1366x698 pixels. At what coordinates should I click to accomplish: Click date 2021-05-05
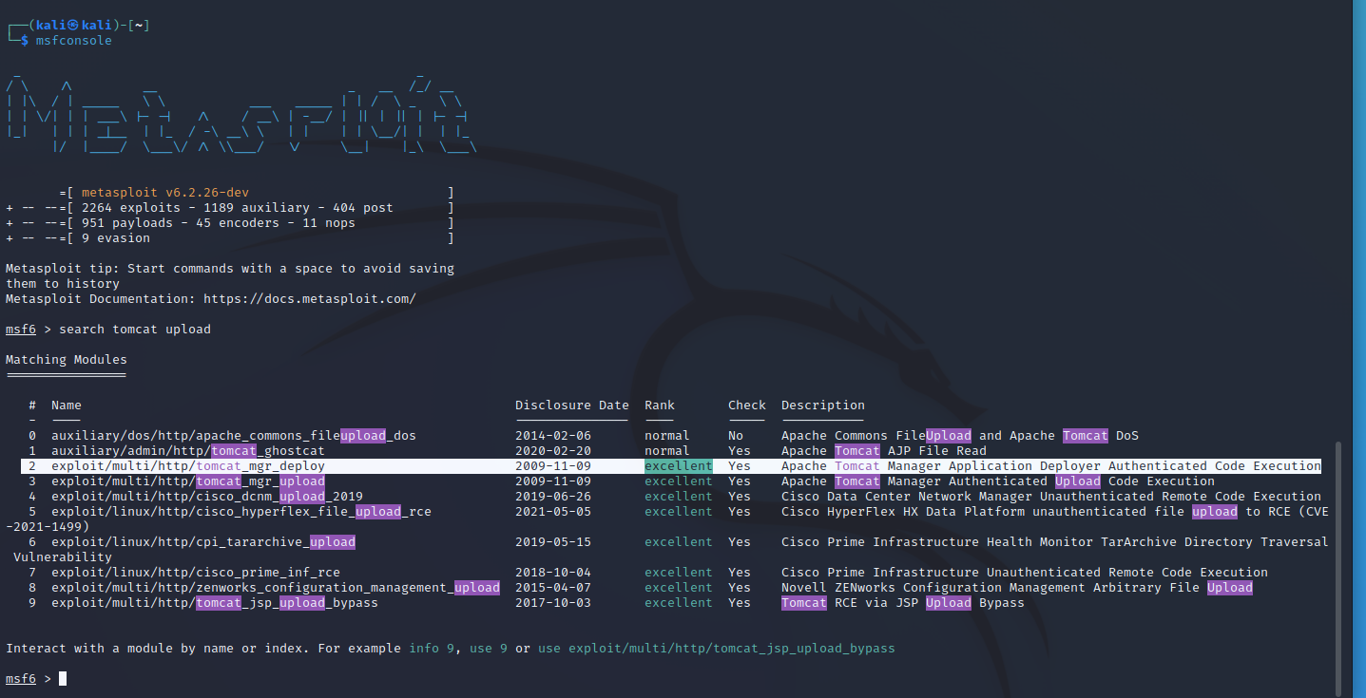point(553,512)
